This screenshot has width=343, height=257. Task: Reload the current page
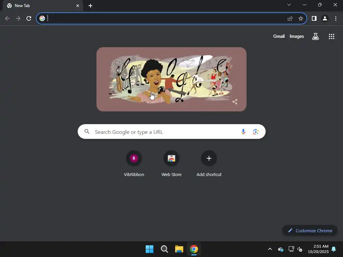(29, 18)
